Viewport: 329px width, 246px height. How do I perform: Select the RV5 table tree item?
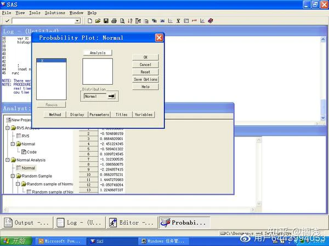coord(23,136)
